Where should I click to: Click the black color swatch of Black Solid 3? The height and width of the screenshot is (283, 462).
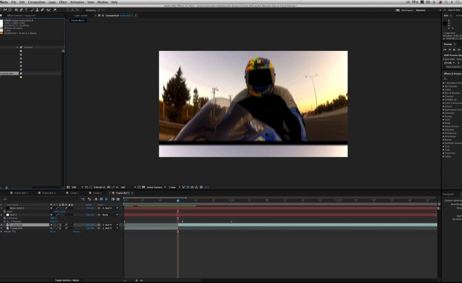[x=8, y=208]
